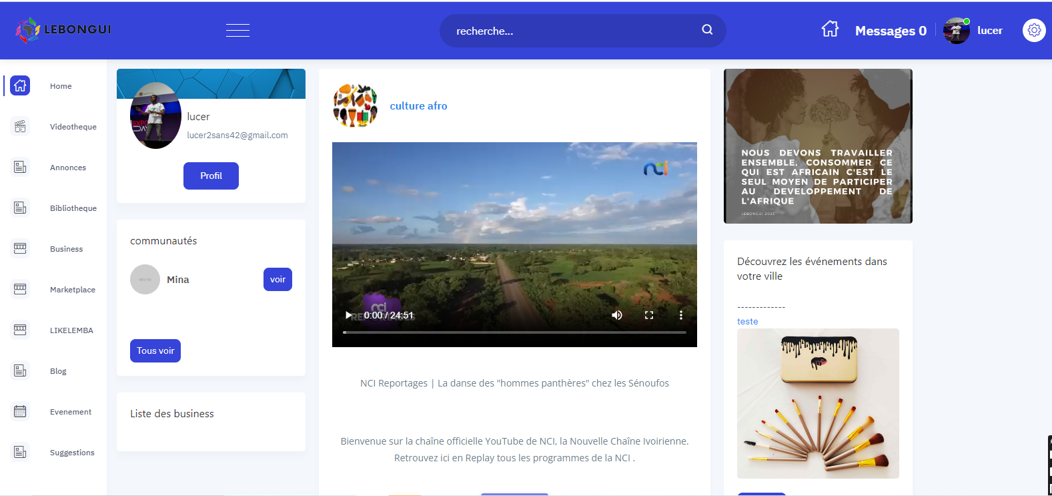Click the Marketplace sidebar icon

tap(20, 289)
